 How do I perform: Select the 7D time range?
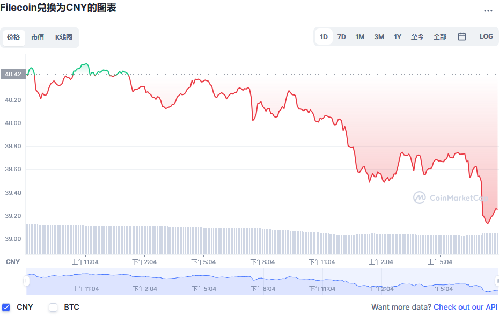tap(341, 37)
